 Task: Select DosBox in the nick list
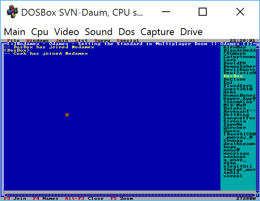tap(233, 76)
